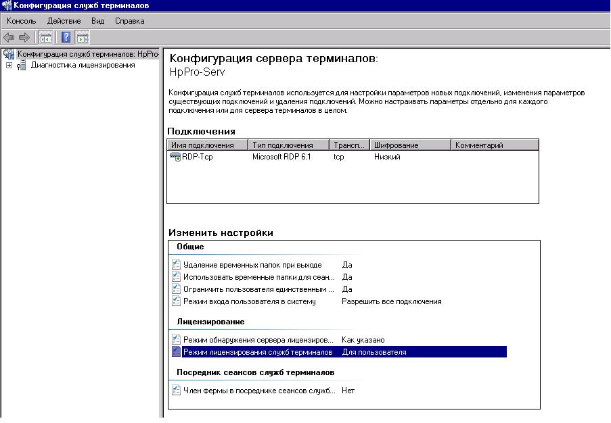Open 'Удаление временных папок при выходе' setting
The width and height of the screenshot is (611, 423).
252,265
